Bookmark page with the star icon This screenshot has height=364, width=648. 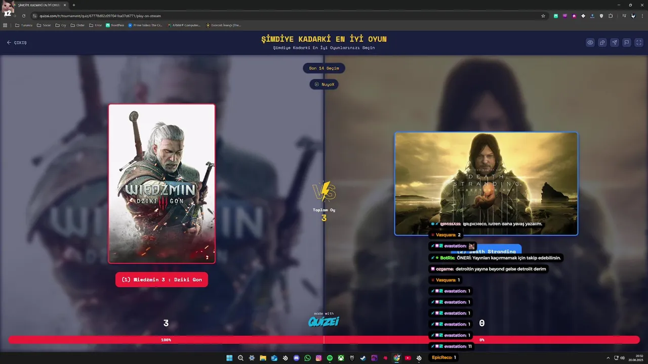click(x=543, y=16)
